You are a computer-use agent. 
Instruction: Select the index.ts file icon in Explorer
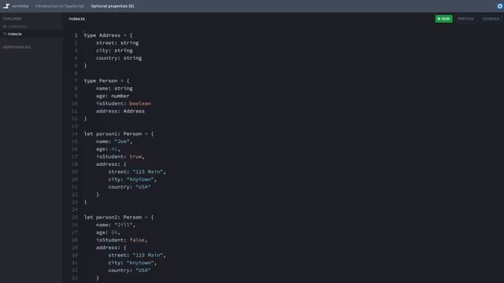coord(5,34)
